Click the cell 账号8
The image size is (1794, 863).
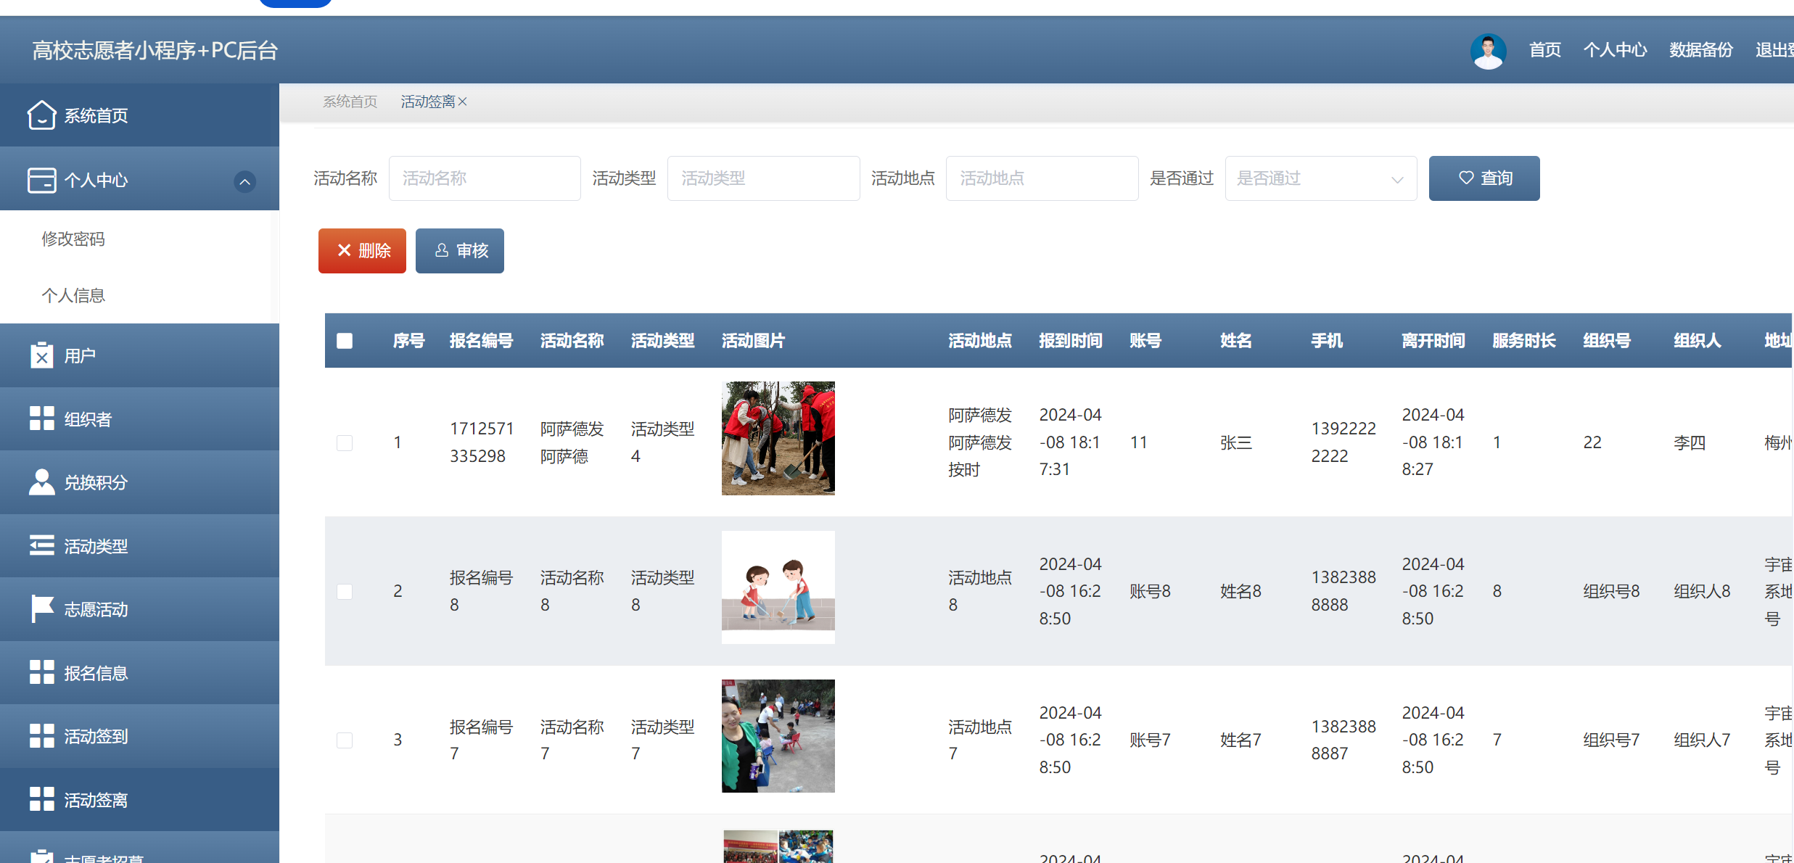point(1150,591)
